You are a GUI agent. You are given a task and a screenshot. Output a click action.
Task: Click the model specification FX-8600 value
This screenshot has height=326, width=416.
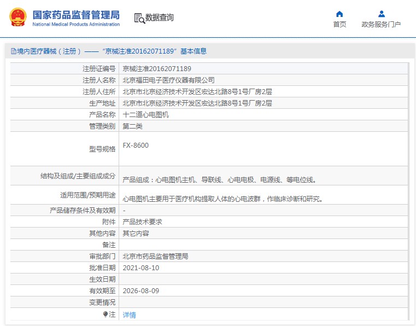tap(136, 145)
